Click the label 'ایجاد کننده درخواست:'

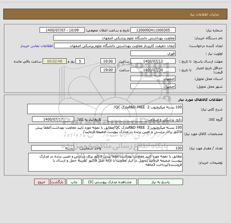206,46
